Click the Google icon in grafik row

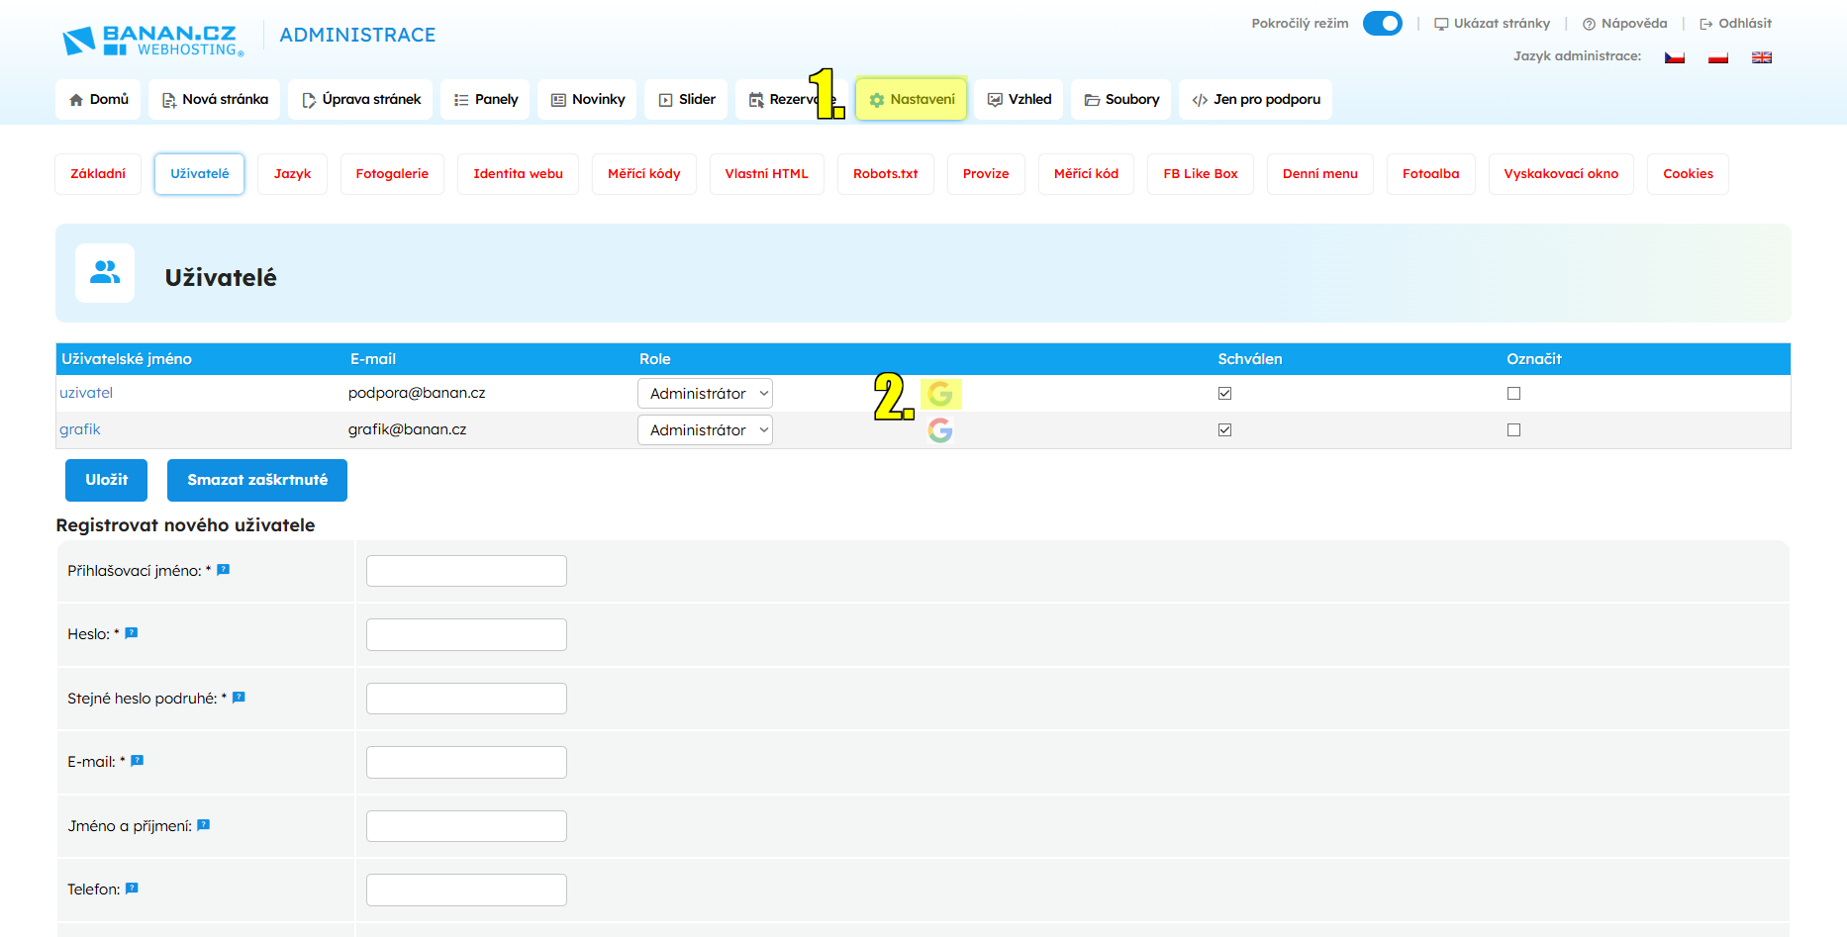pos(940,430)
